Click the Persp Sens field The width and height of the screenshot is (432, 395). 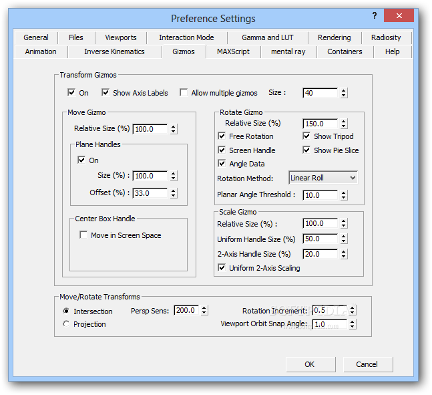186,310
